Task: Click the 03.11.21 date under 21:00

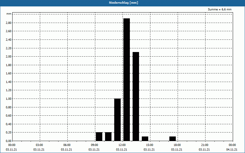Action: coord(204,150)
